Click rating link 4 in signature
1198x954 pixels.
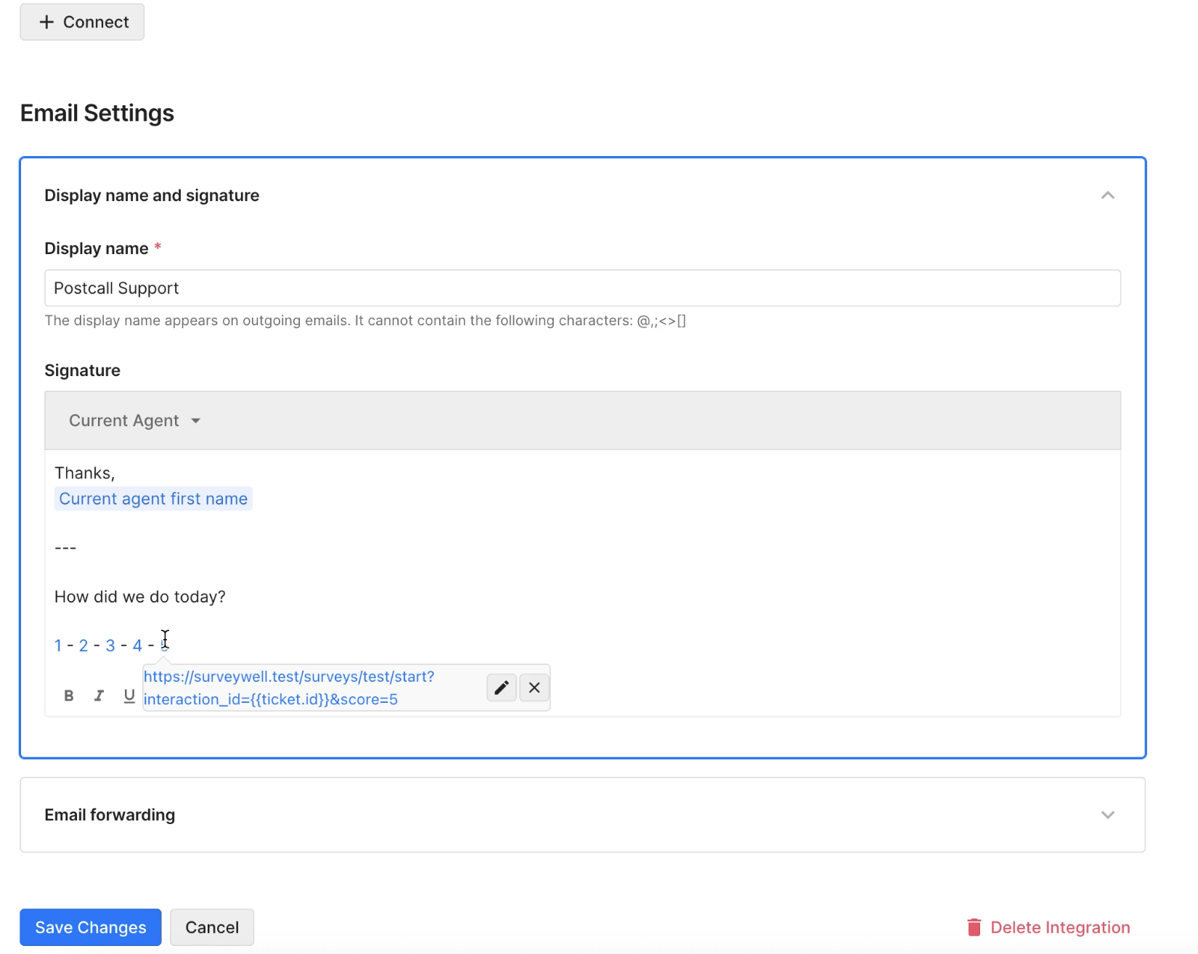pos(137,645)
